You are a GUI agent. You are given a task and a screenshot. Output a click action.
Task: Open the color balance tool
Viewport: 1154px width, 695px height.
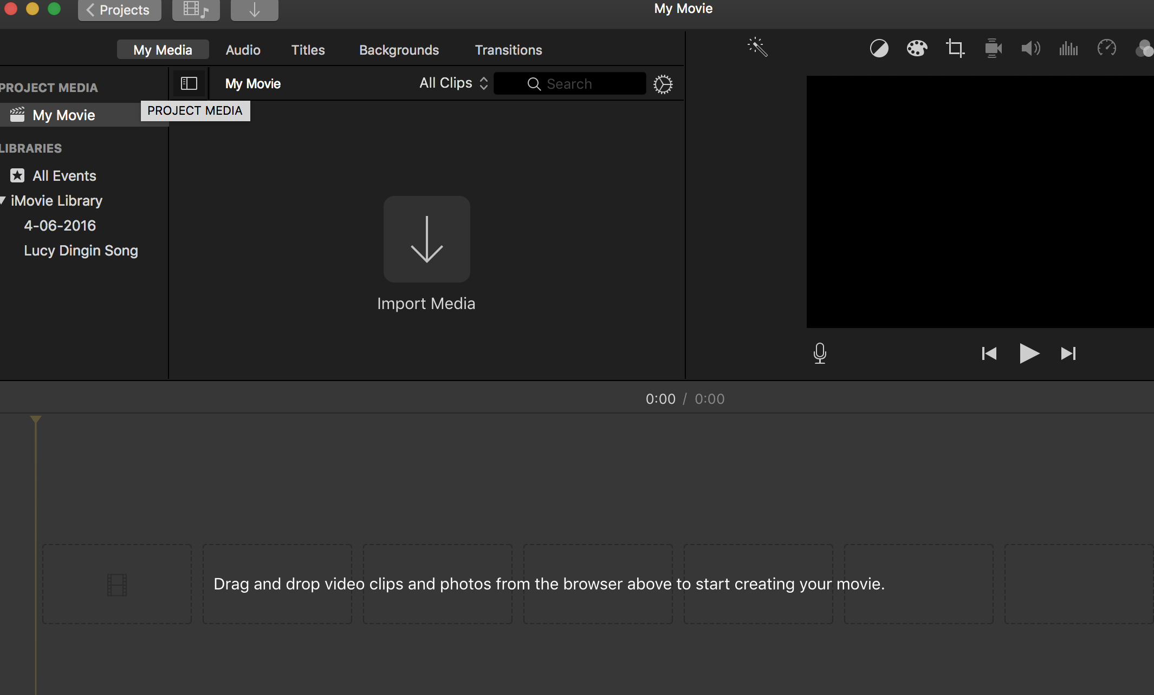coord(879,49)
